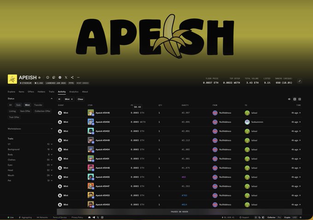
Task: Toggle the dark theme icon in footer
Action: tap(260, 217)
